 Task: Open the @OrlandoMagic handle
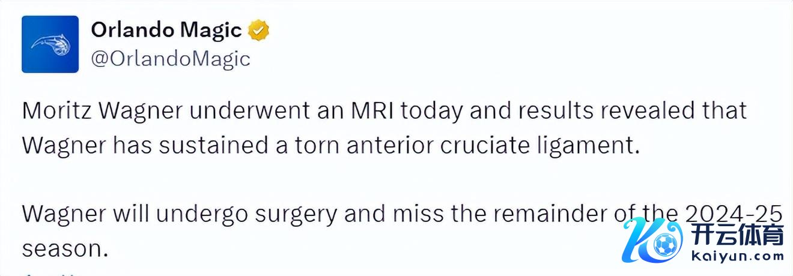[171, 58]
